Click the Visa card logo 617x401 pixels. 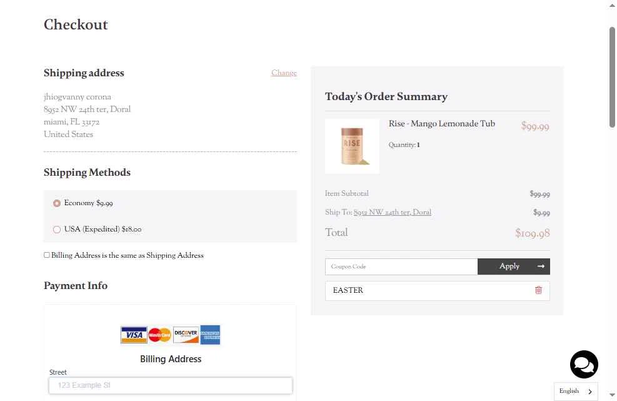coord(134,335)
